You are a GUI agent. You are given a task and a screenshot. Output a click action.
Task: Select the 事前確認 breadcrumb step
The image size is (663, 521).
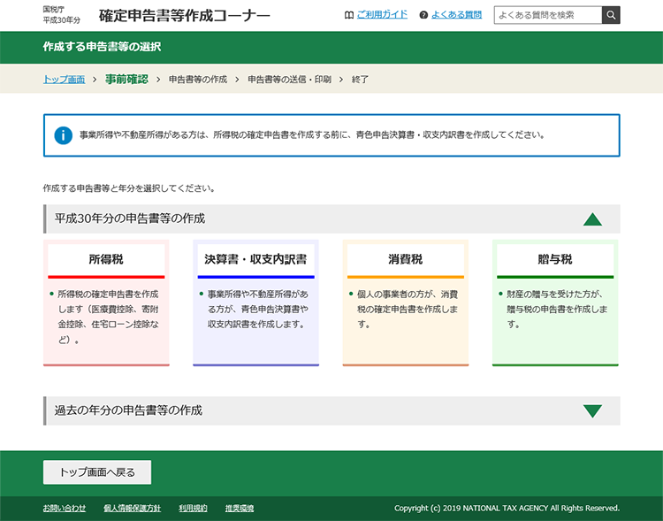(x=126, y=79)
